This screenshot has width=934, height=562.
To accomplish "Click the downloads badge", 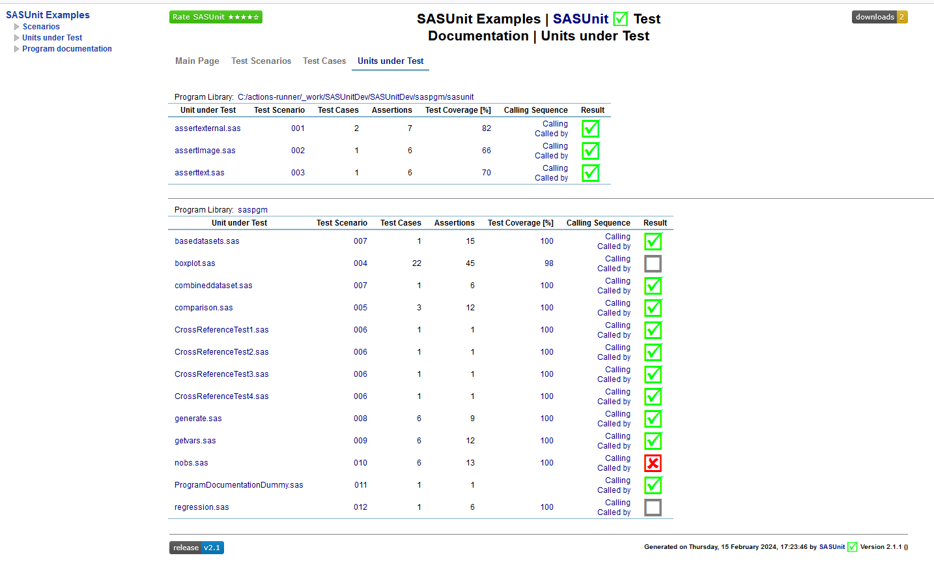I will tap(879, 17).
